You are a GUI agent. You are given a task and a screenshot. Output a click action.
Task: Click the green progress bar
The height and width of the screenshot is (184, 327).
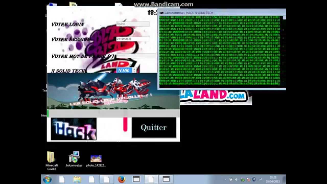pos(113,113)
